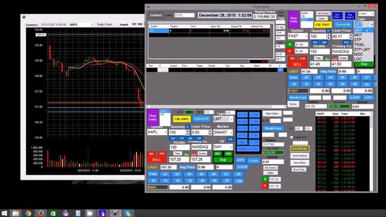Click the time and sales vertical scrollbar
The height and width of the screenshot is (217, 386).
(x=372, y=151)
